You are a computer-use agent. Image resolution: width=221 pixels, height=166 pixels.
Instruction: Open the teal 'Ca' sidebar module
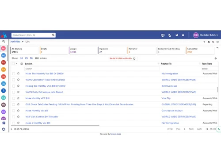pos(4,98)
